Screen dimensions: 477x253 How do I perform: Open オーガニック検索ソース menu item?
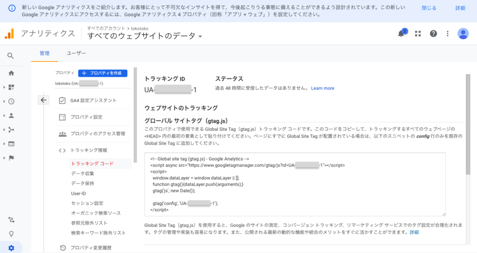[96, 213]
